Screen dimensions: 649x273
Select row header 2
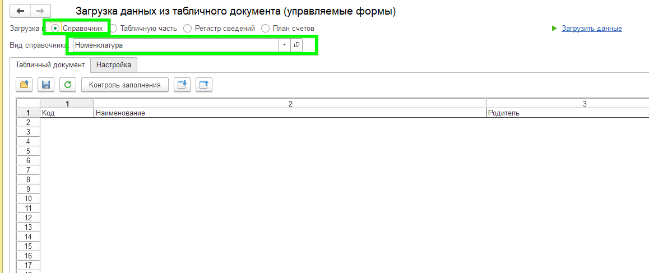click(x=28, y=122)
